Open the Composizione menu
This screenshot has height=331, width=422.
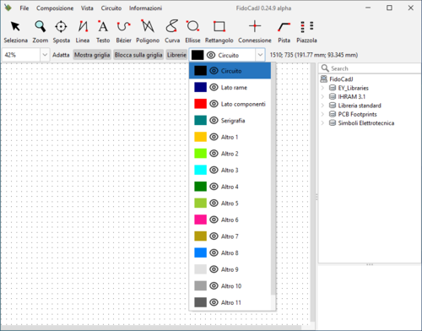pos(55,8)
